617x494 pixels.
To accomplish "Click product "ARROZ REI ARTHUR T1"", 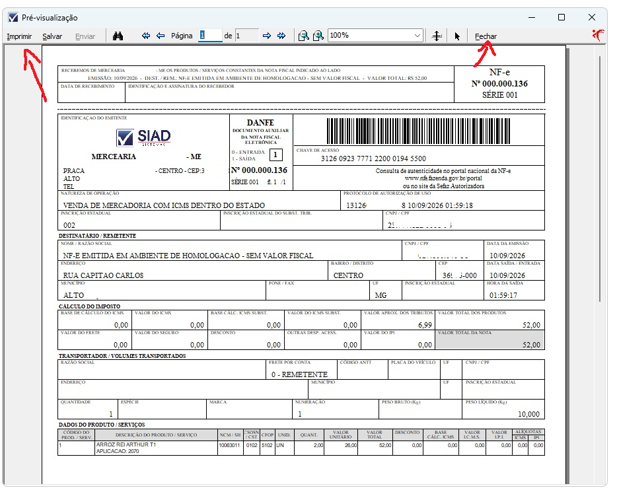I will 126,444.
